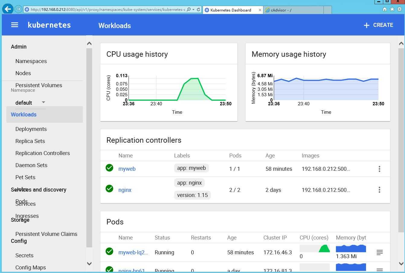Click the kubernetes logo text
405x273 pixels.
pyautogui.click(x=49, y=25)
